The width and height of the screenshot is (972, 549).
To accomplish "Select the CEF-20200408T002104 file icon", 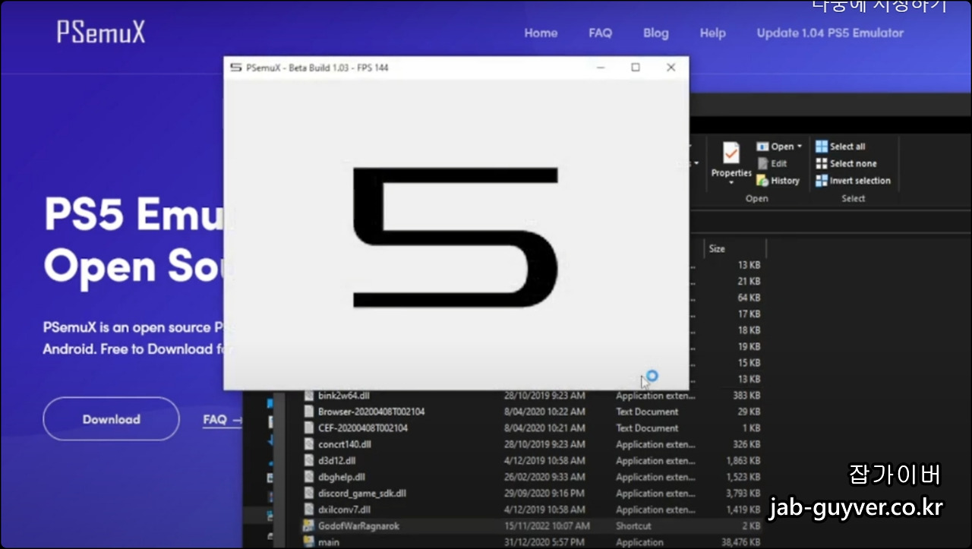I will pyautogui.click(x=308, y=428).
